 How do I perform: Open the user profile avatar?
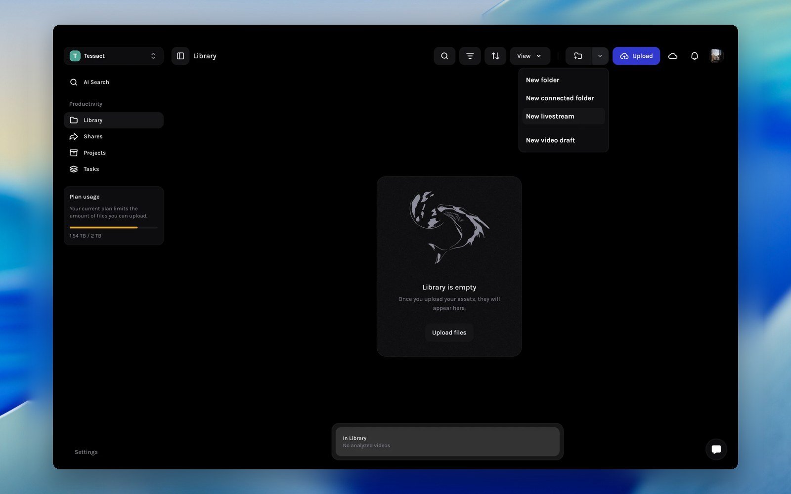(x=716, y=56)
